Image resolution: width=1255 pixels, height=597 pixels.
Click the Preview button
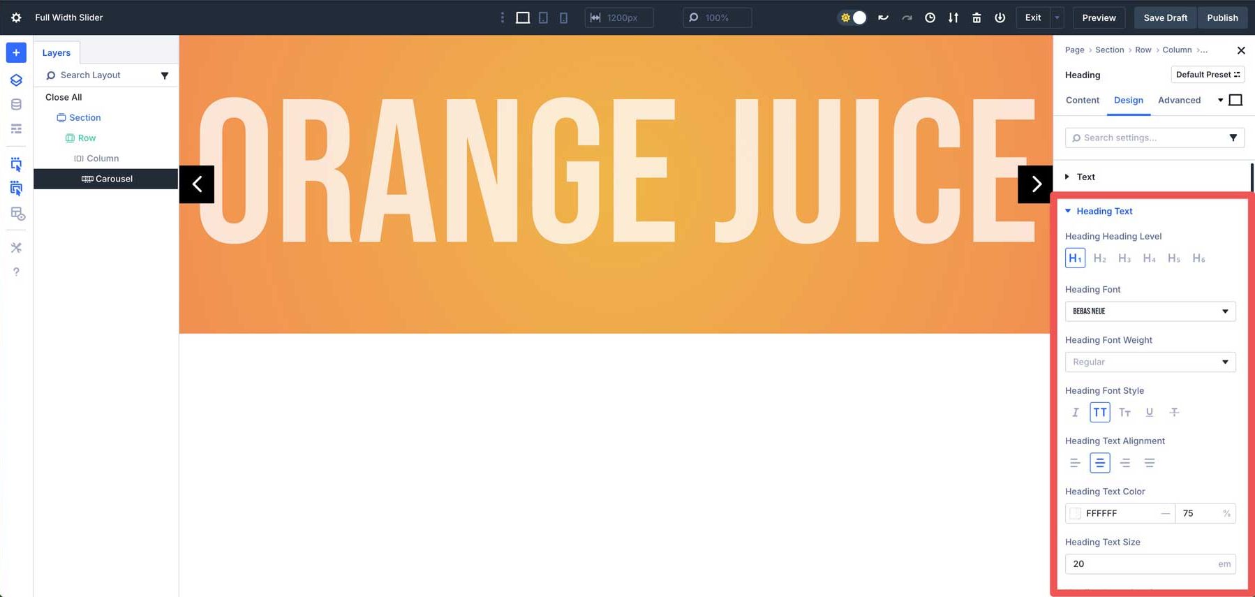click(x=1099, y=17)
